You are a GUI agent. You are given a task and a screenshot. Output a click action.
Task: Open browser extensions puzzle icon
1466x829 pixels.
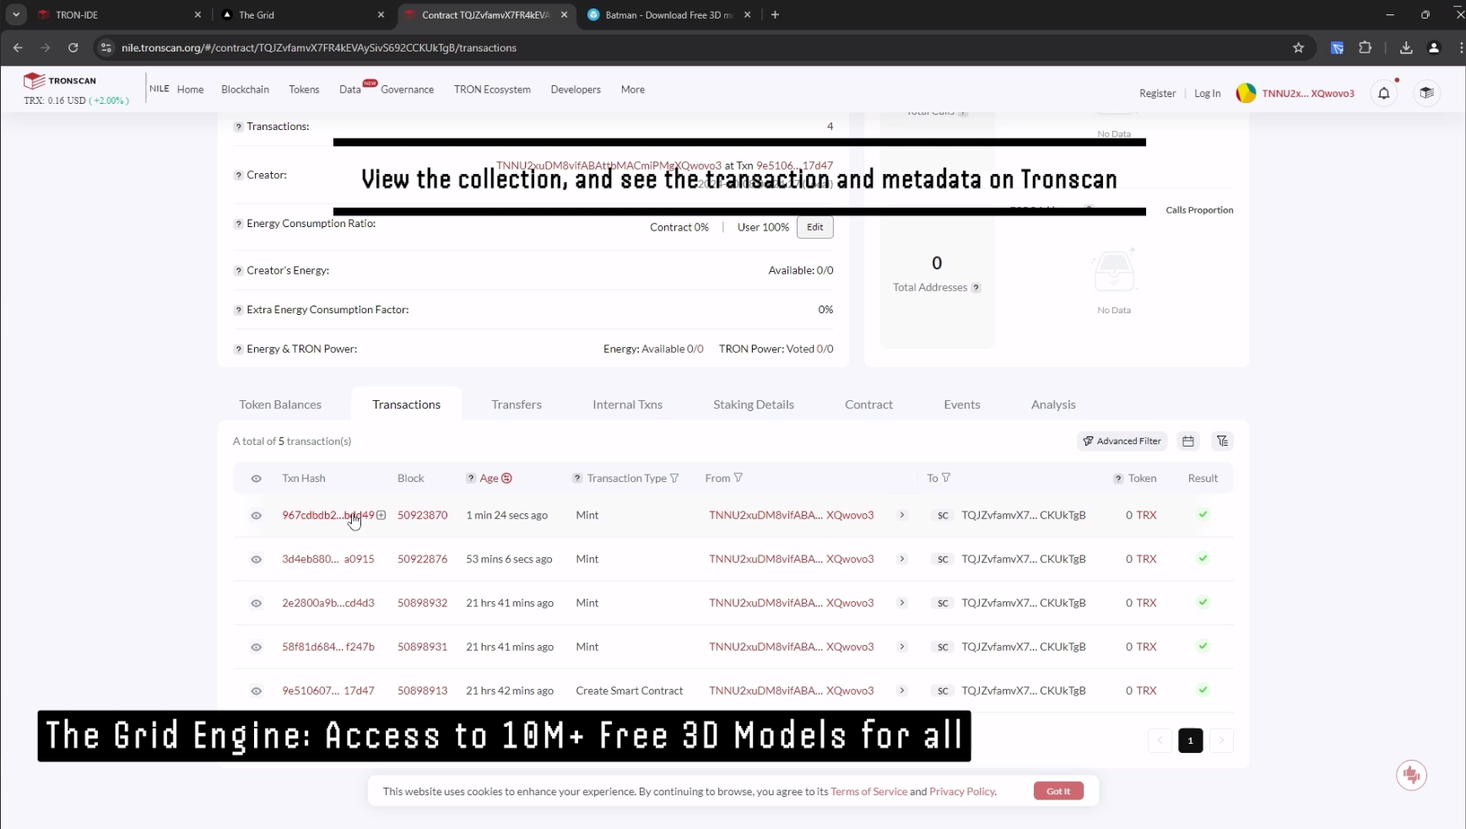point(1365,48)
